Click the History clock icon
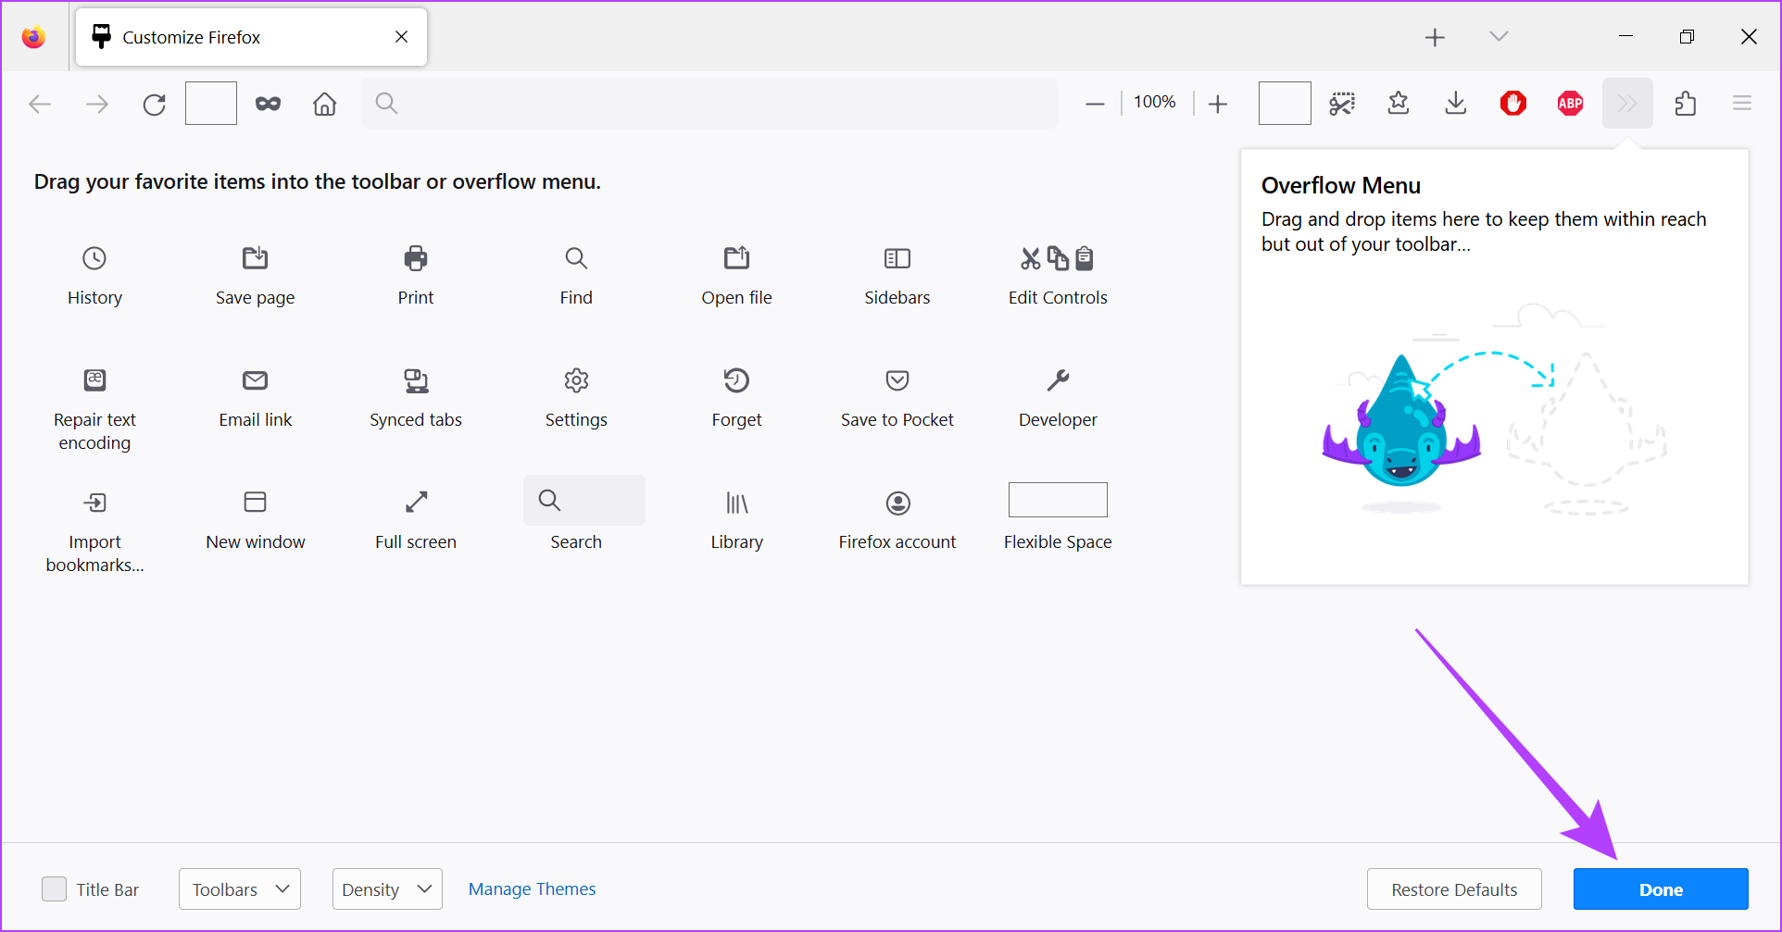This screenshot has height=932, width=1782. pos(94,258)
